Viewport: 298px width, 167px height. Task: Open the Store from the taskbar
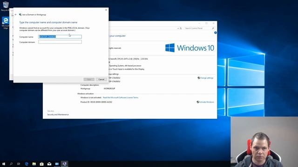42,164
